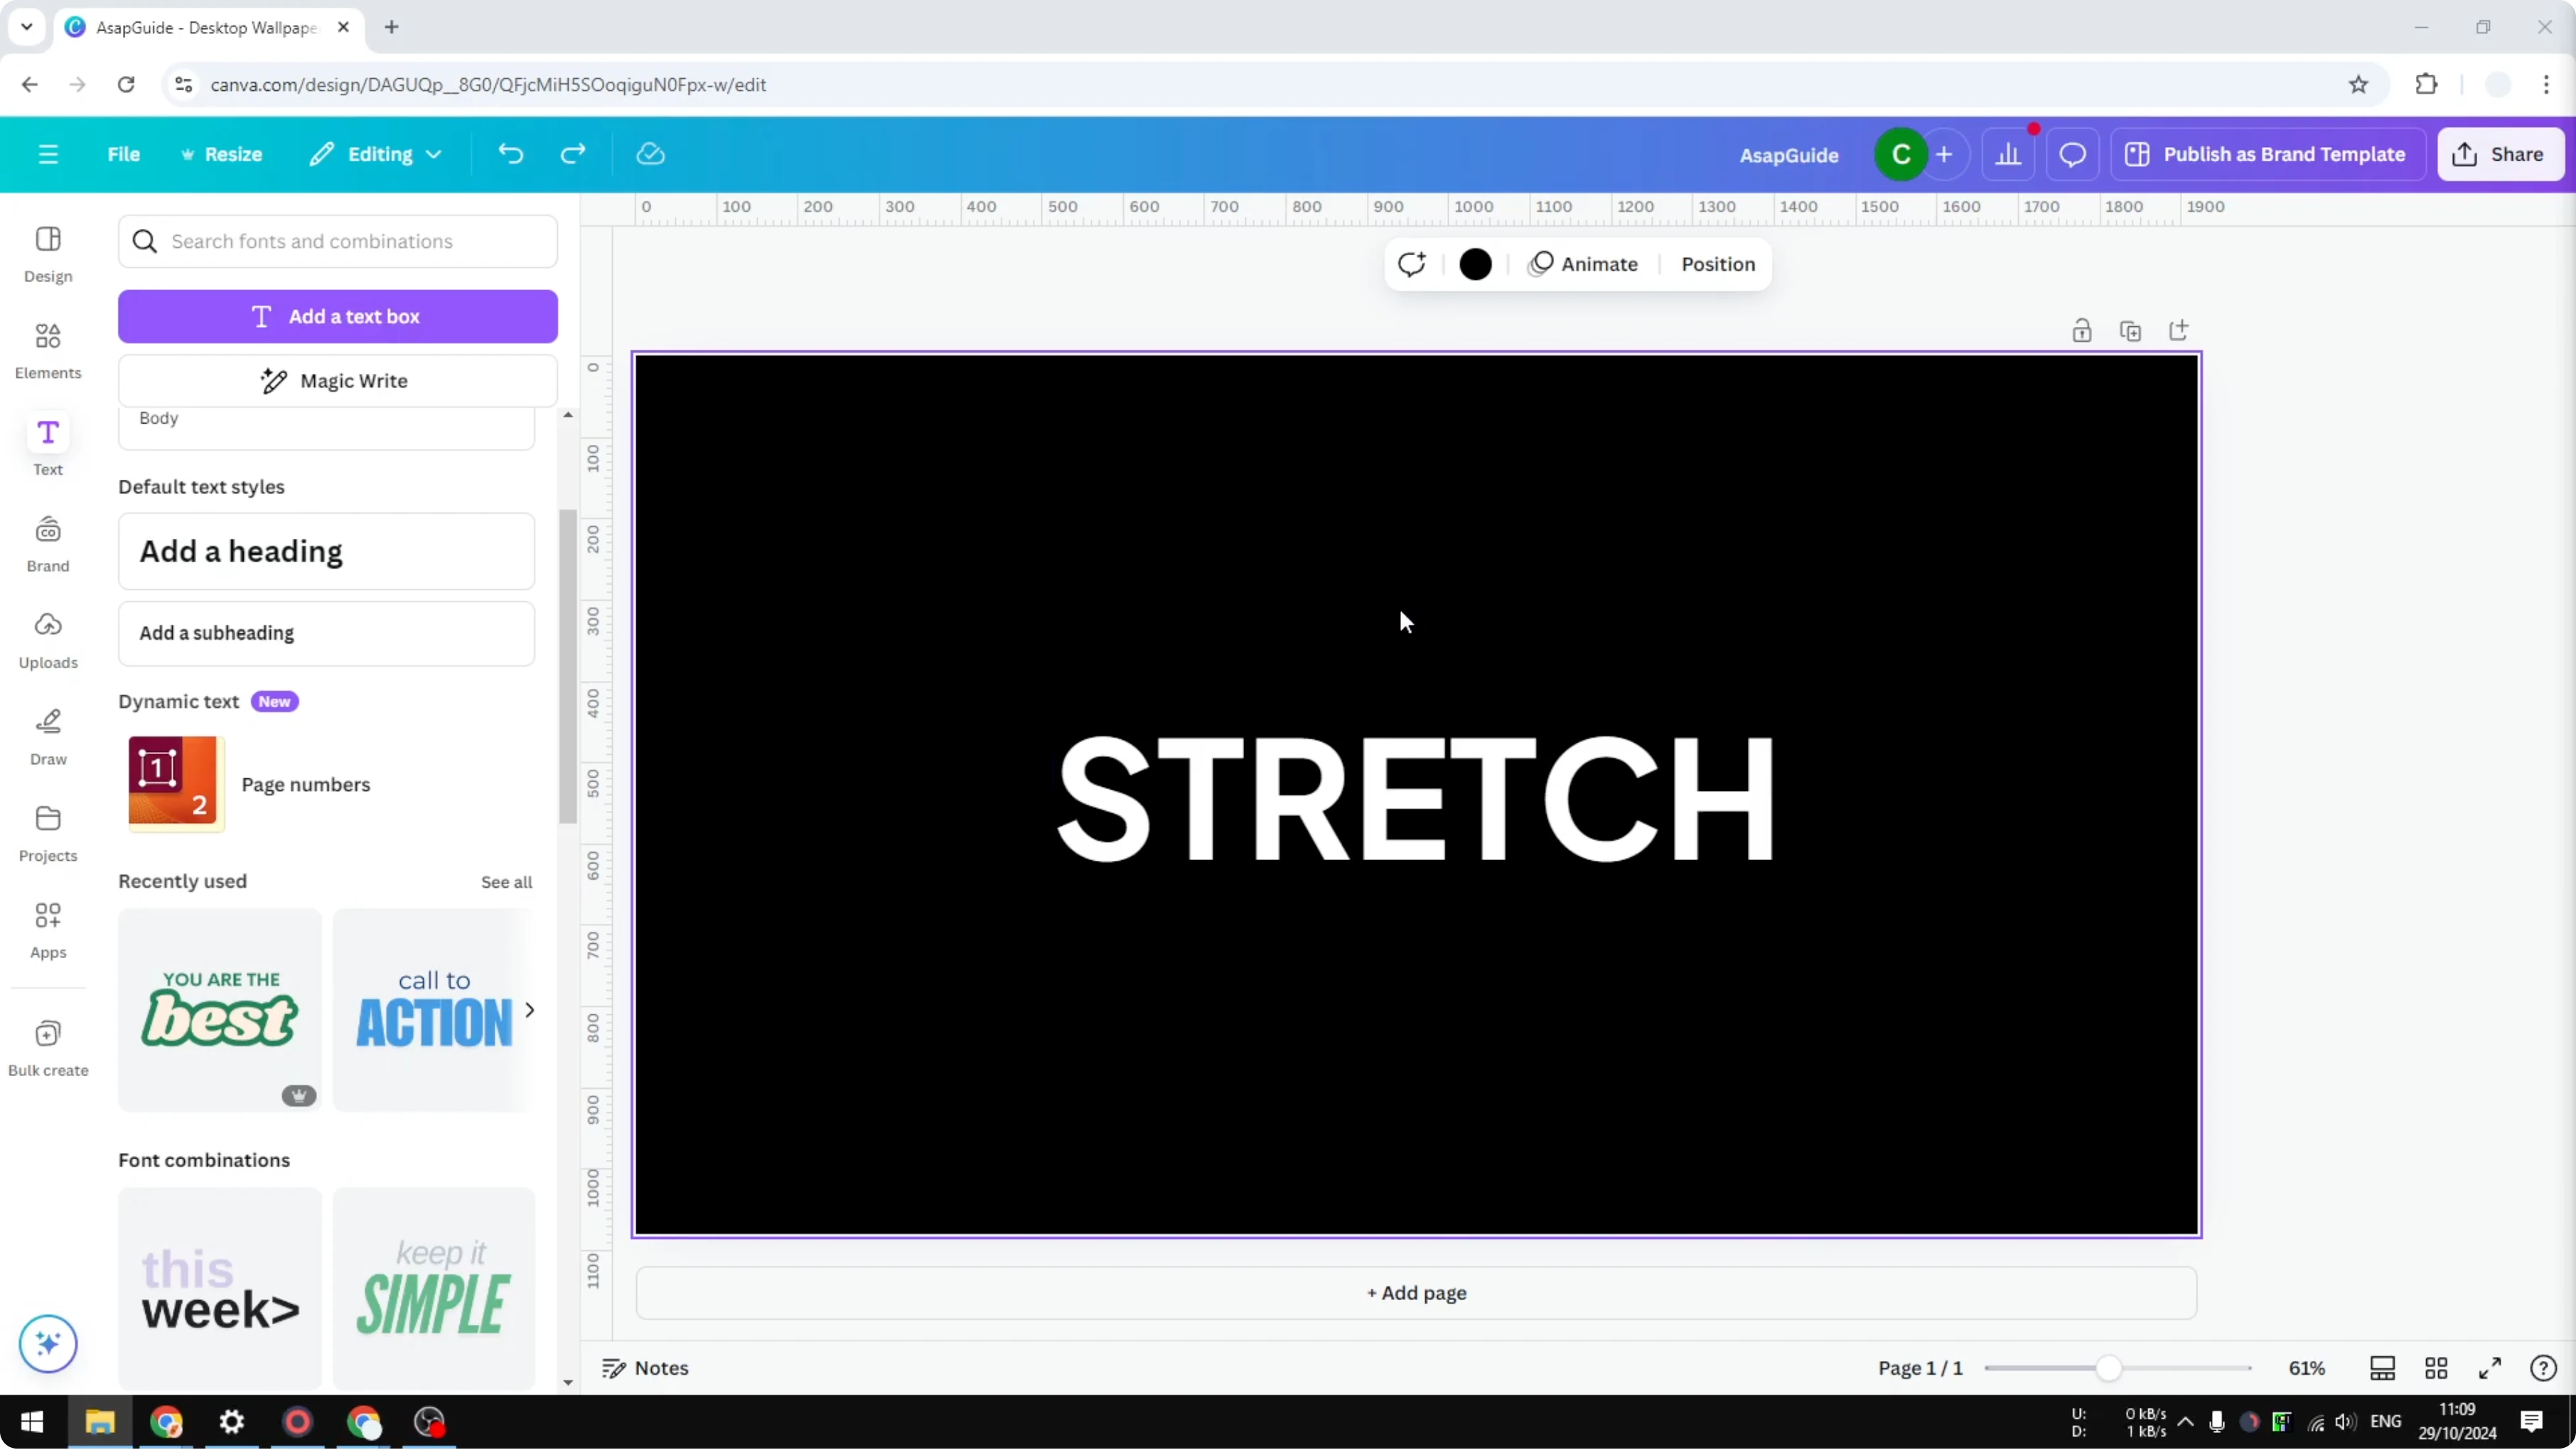
Task: Toggle full screen presentation view
Action: 2491,1368
